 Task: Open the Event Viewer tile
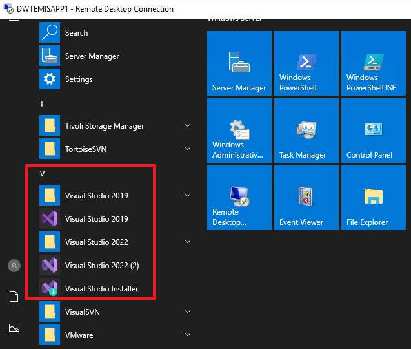[306, 198]
